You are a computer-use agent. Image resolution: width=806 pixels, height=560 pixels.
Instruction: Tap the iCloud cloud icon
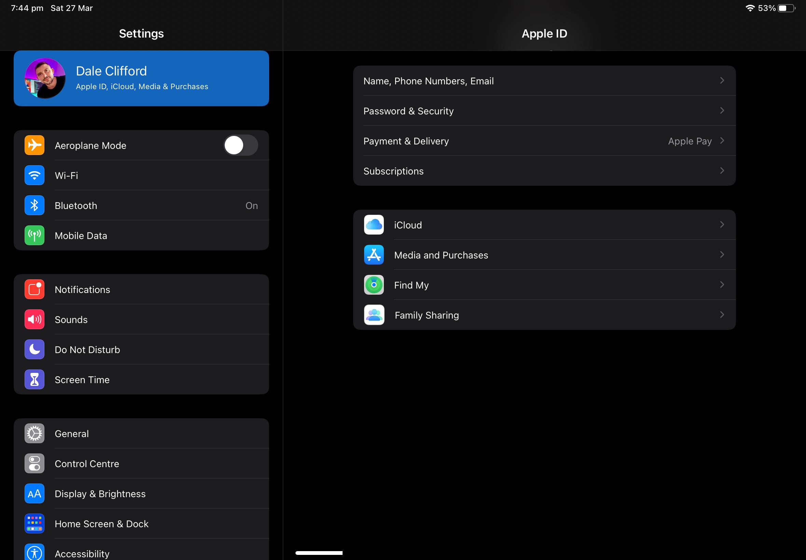(374, 225)
